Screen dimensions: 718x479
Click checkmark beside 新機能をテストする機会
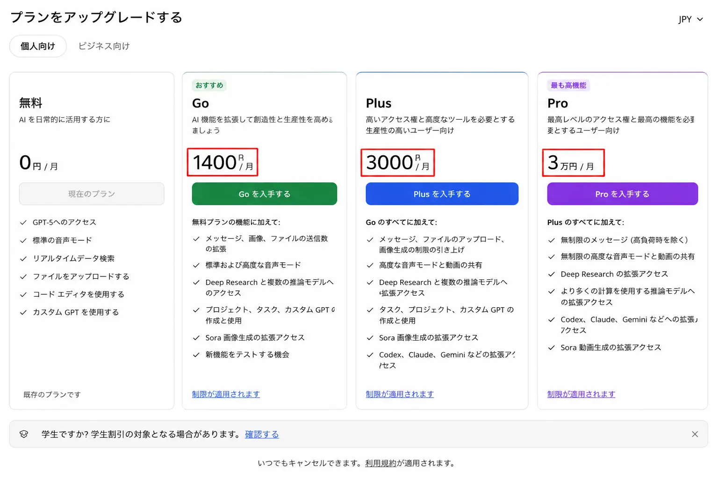(196, 355)
